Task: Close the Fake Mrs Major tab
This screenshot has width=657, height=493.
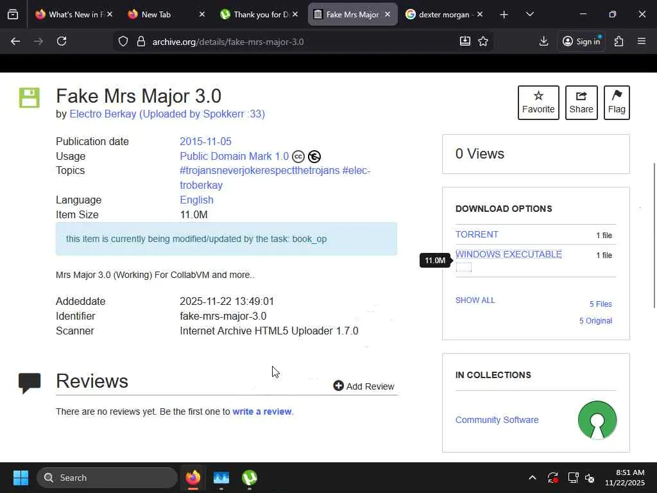Action: click(388, 15)
